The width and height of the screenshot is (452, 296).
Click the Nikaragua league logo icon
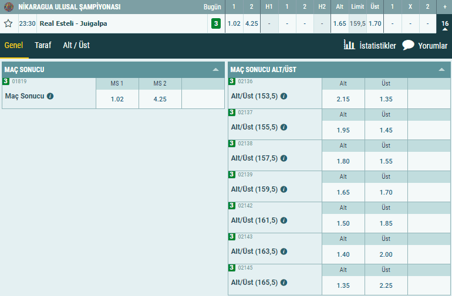click(9, 6)
